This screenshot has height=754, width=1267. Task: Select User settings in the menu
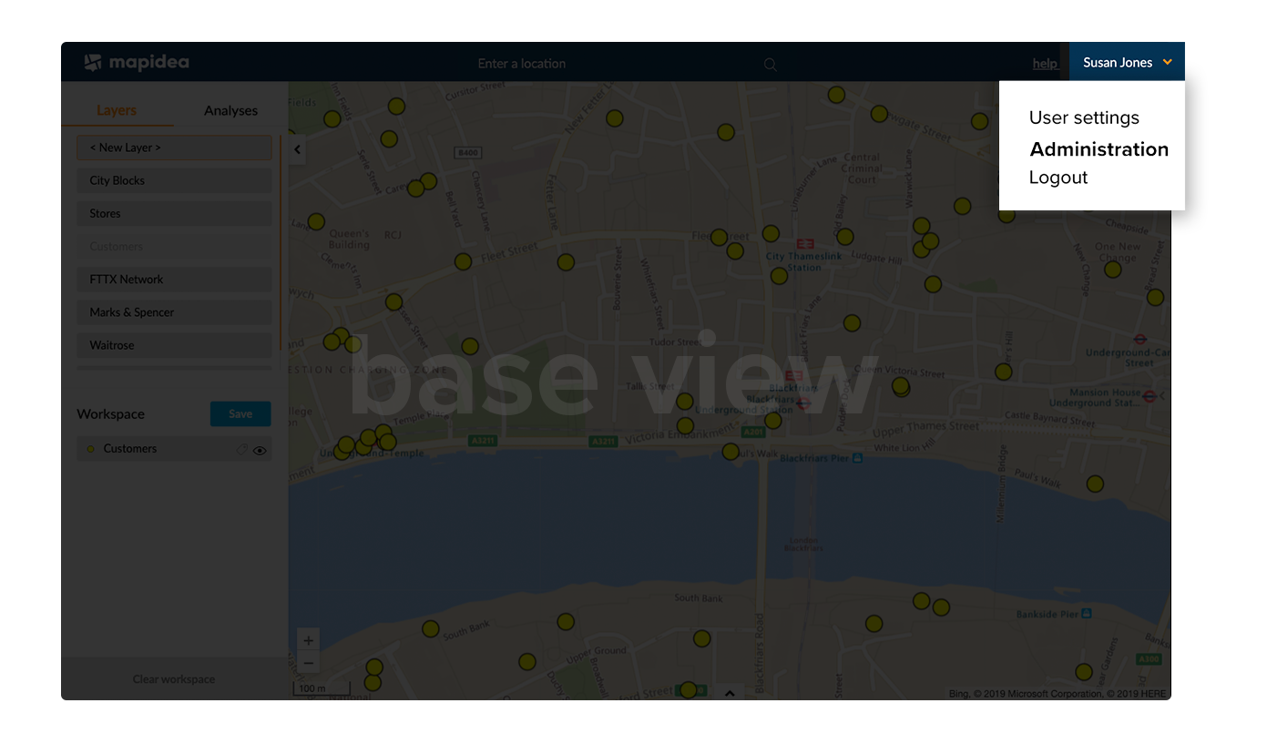pyautogui.click(x=1084, y=117)
